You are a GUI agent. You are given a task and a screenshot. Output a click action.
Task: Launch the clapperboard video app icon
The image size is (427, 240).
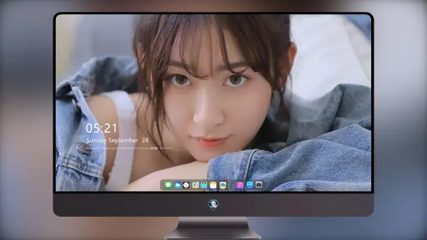204,185
